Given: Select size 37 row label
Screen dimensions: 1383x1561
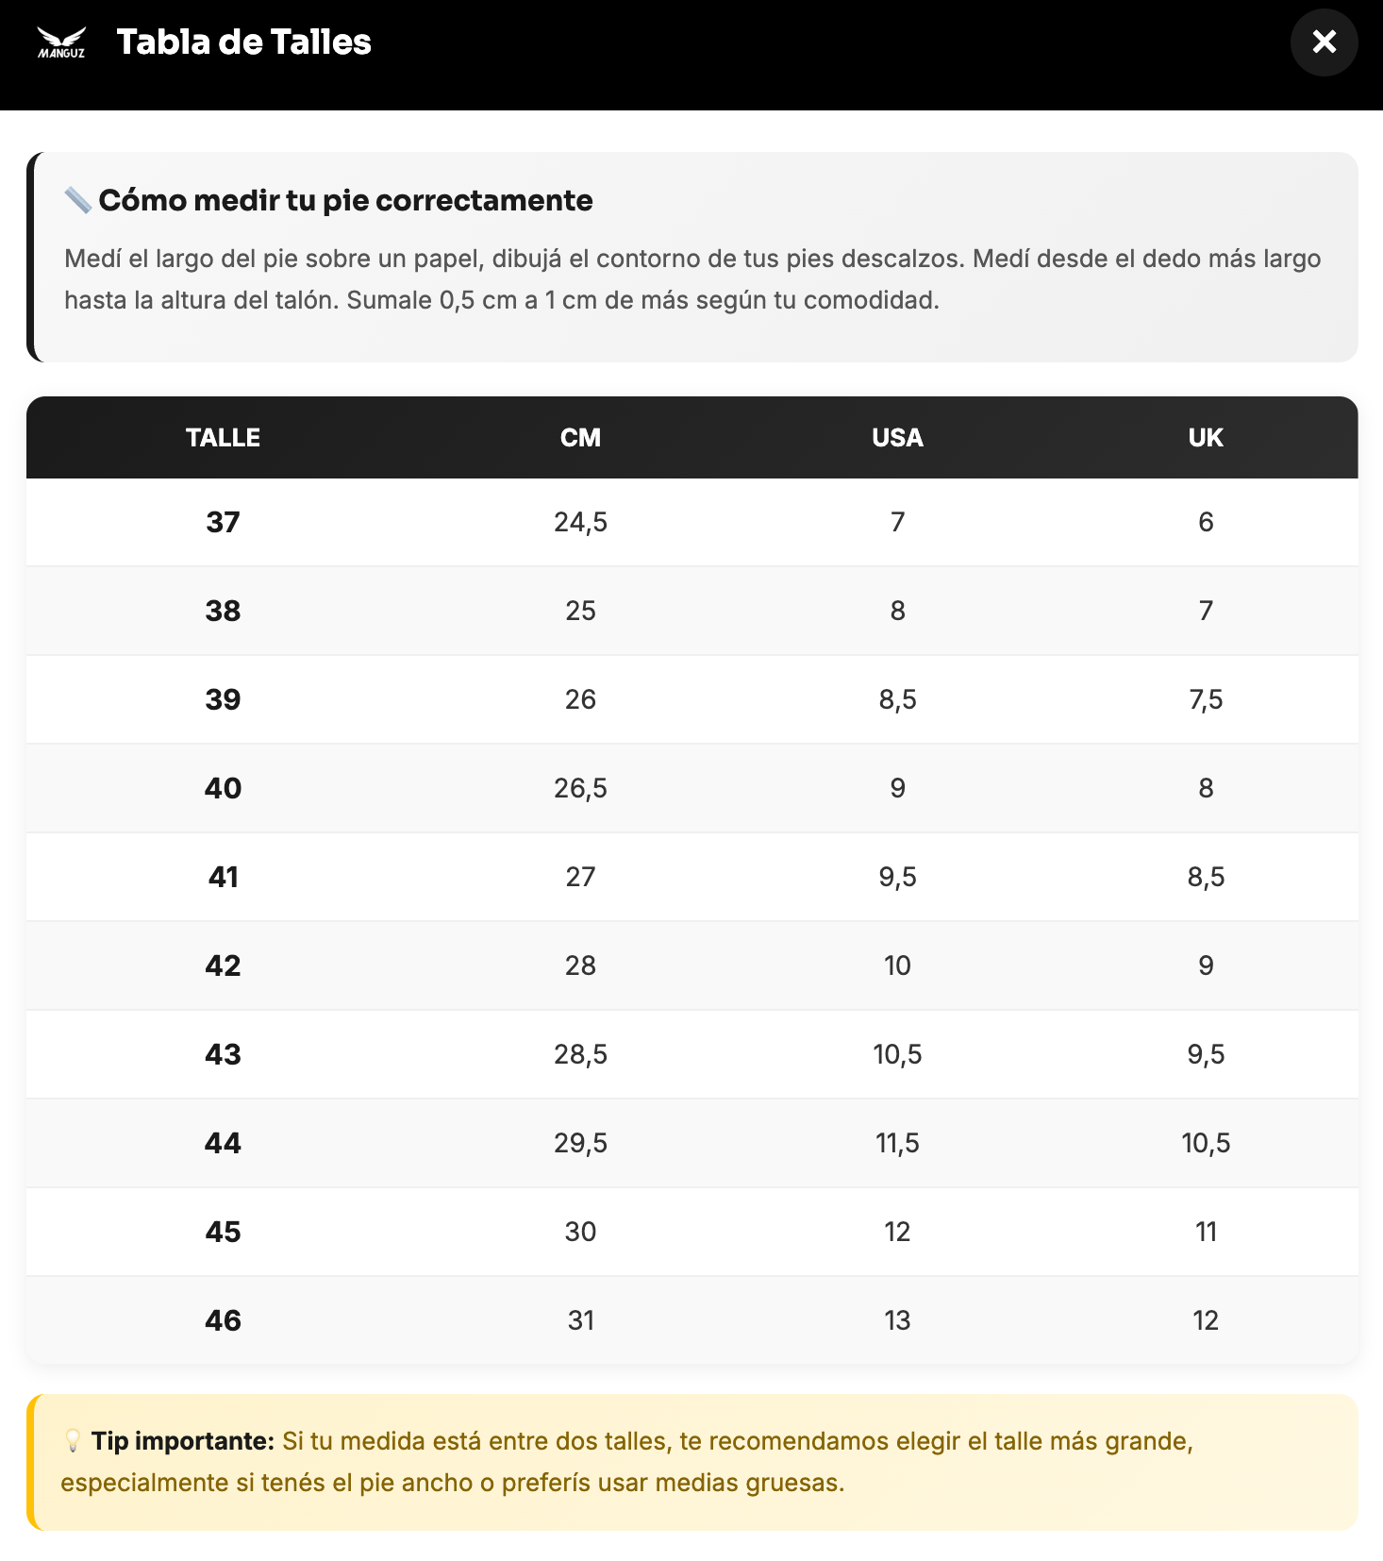Looking at the screenshot, I should point(223,522).
